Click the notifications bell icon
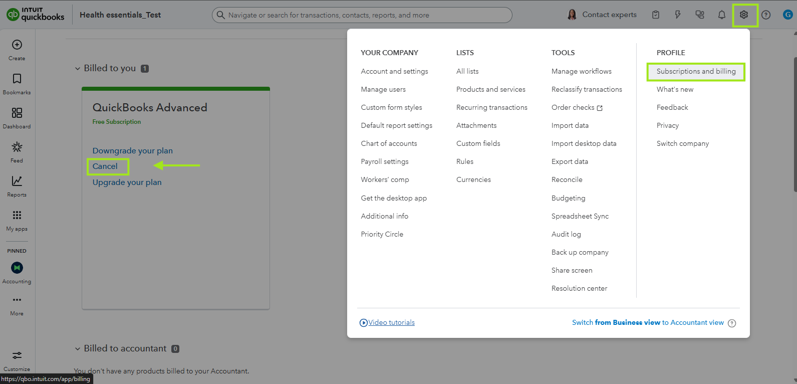797x384 pixels. [x=721, y=15]
